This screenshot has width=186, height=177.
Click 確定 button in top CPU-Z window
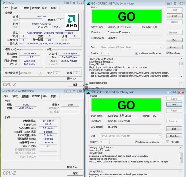click(75, 85)
